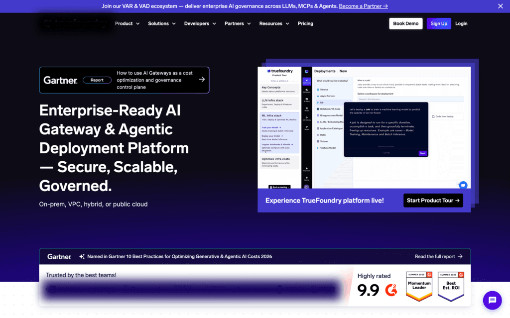
Task: Select Key Concepts module in the tour preview
Action: pos(279,89)
